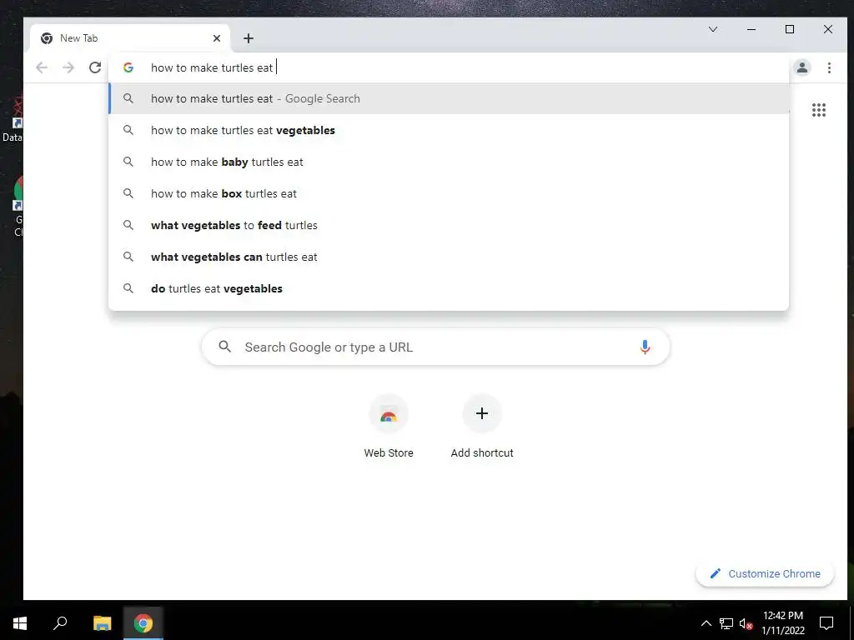
Task: Open the Web Store shortcut icon
Action: coord(389,414)
